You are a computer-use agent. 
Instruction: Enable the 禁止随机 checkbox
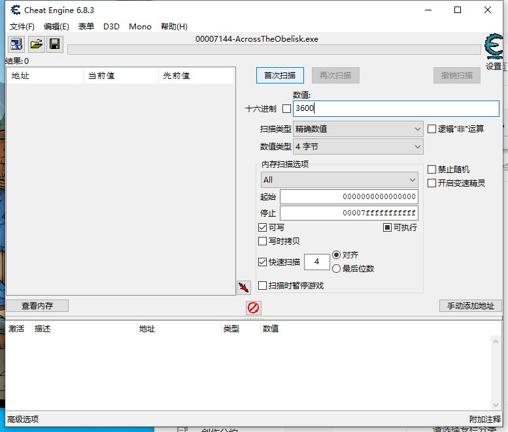[432, 170]
